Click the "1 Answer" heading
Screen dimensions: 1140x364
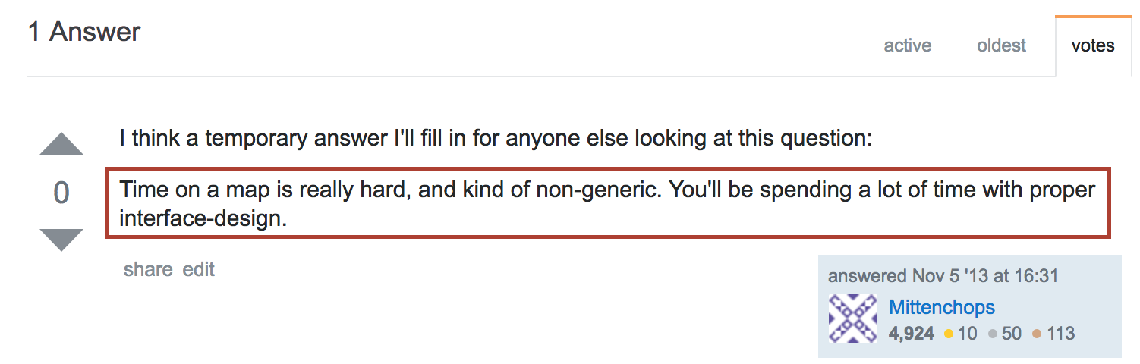click(x=84, y=32)
